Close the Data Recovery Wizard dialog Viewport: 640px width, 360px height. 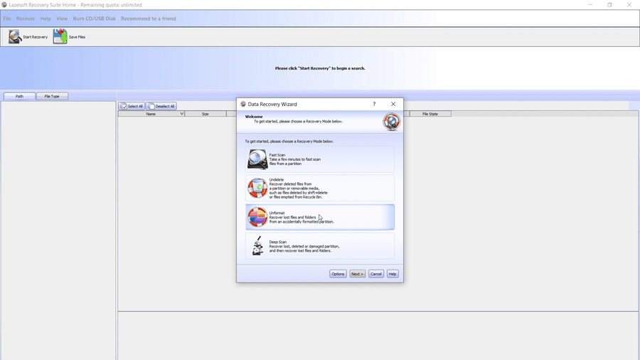[x=393, y=104]
